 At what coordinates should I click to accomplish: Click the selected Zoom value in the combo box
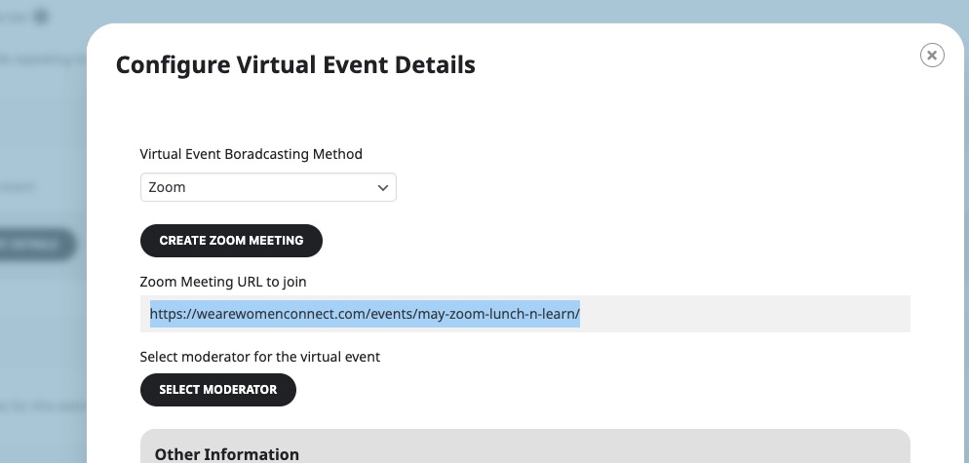coord(167,187)
